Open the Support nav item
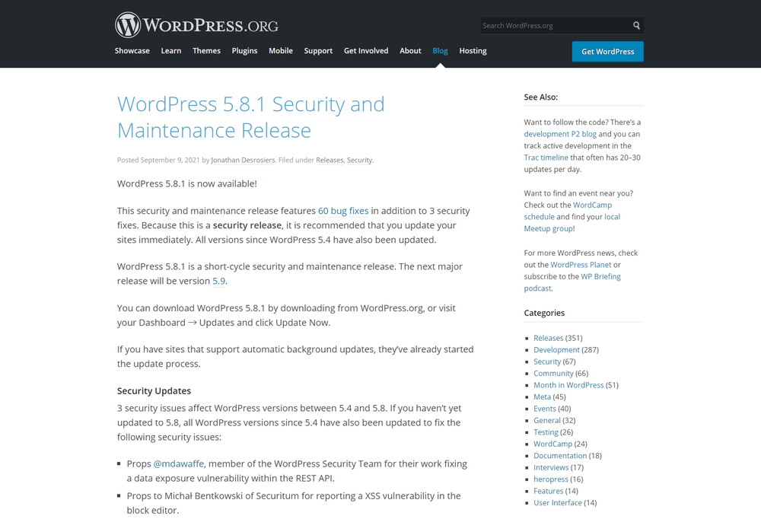Screen dimensions: 761x519 click(x=318, y=50)
